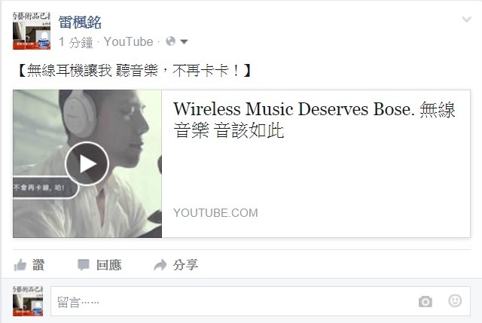This screenshot has height=323, width=482.
Task: Click the poster's profile picture
Action: [32, 31]
